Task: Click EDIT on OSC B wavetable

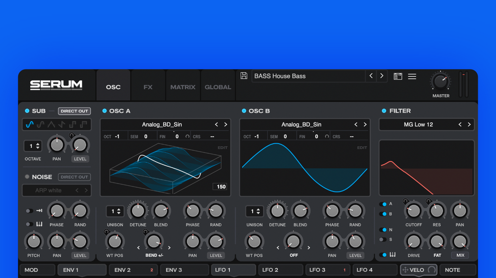Action: 362,148
